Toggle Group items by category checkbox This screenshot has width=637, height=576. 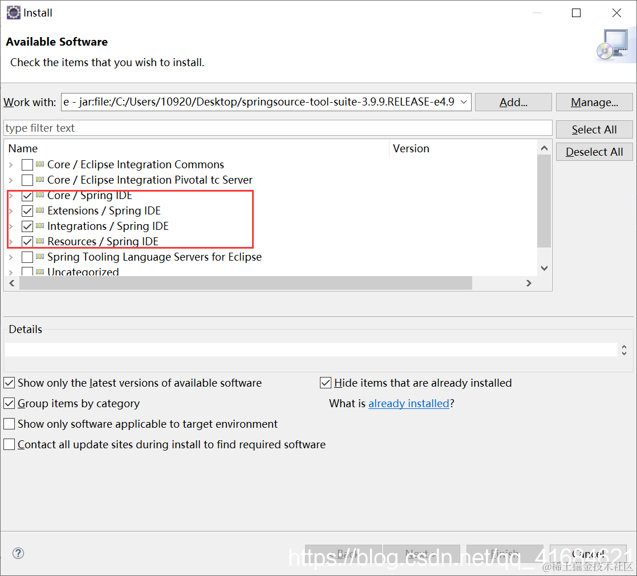click(x=9, y=403)
